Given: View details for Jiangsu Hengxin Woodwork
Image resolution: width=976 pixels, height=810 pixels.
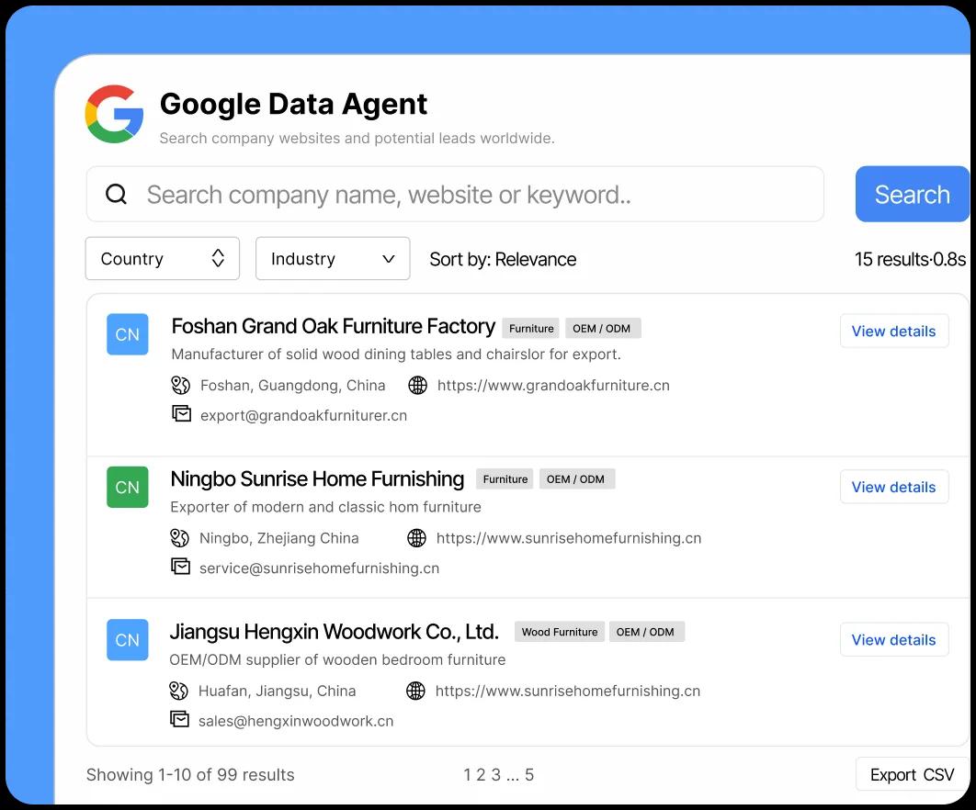Looking at the screenshot, I should [894, 639].
